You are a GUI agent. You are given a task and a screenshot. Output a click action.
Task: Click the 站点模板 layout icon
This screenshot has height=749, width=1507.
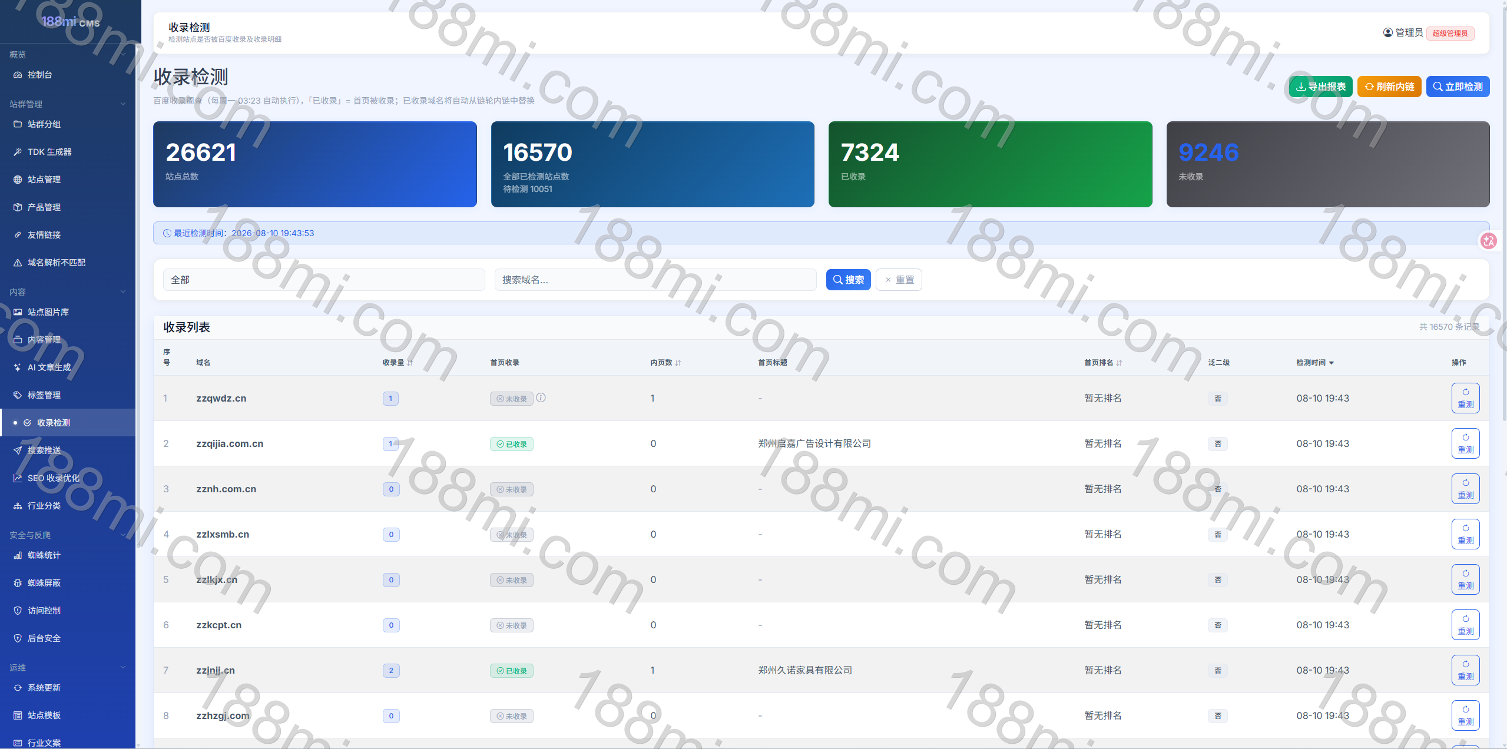click(x=18, y=715)
